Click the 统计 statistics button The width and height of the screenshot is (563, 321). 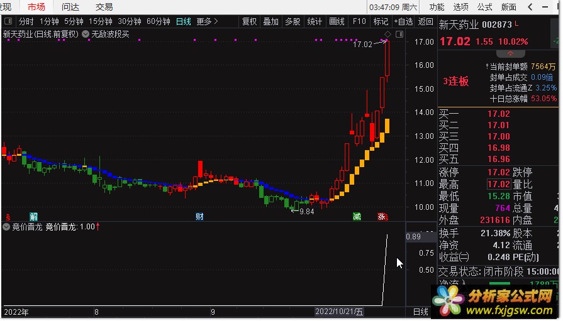pyautogui.click(x=315, y=21)
